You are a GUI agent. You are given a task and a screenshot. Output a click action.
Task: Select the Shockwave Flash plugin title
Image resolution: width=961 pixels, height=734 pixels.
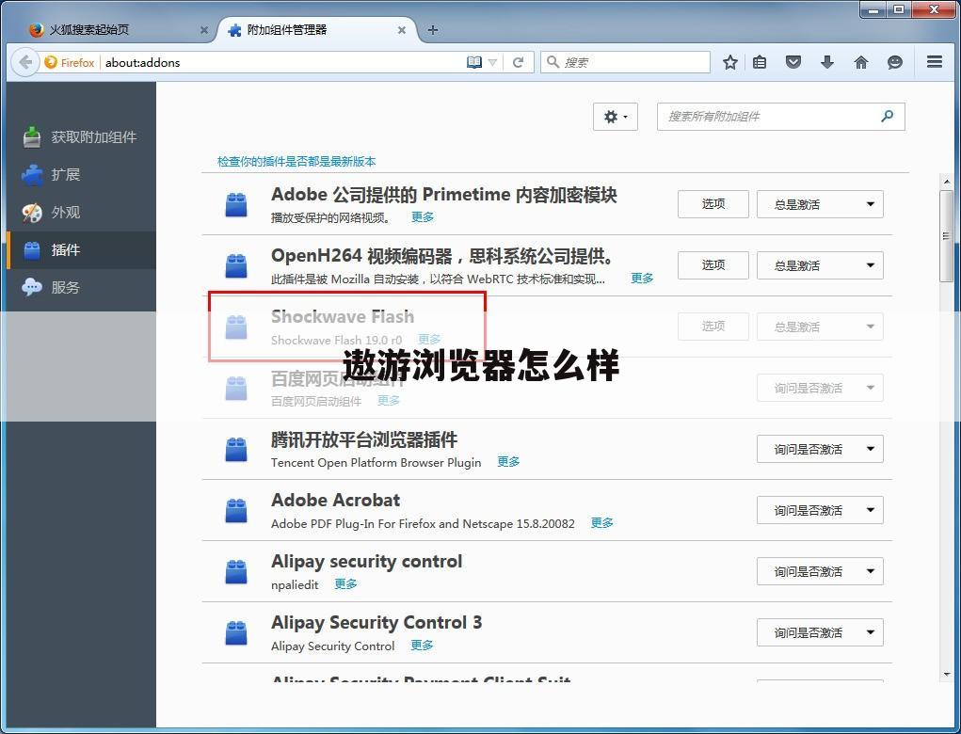[343, 317]
